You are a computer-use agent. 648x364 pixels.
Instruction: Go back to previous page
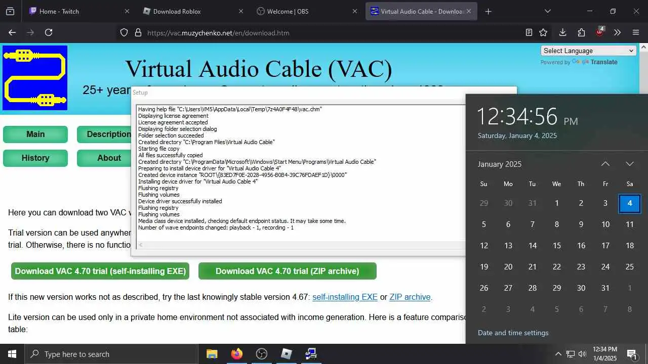[12, 32]
